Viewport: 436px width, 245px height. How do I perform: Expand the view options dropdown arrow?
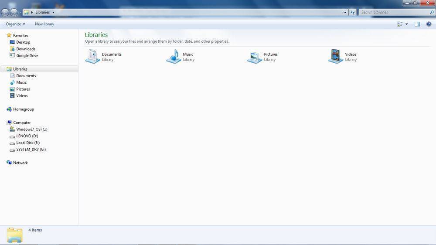pyautogui.click(x=406, y=24)
